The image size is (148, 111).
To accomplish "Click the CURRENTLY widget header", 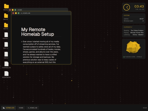I will (128, 27).
